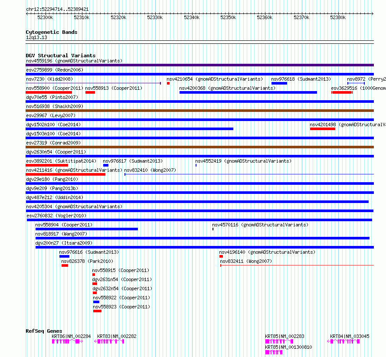This screenshot has height=357, width=386.
Task: Open the nsv4201498 red variant bar
Action: pos(323,129)
